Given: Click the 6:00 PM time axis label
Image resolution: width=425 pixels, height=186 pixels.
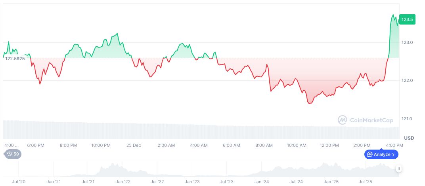Looking at the screenshot, I should pyautogui.click(x=36, y=145).
